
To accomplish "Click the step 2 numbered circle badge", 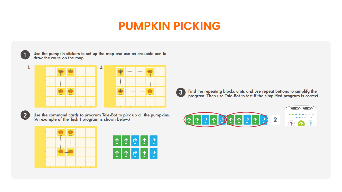I will (x=25, y=115).
